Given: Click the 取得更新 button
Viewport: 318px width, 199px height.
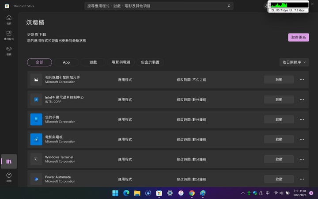Looking at the screenshot, I should point(299,37).
